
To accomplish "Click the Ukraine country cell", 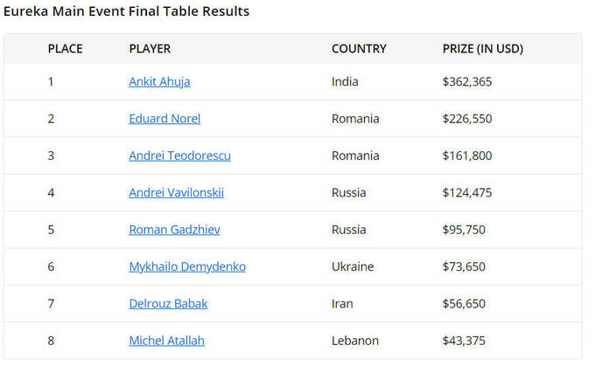I will (353, 266).
